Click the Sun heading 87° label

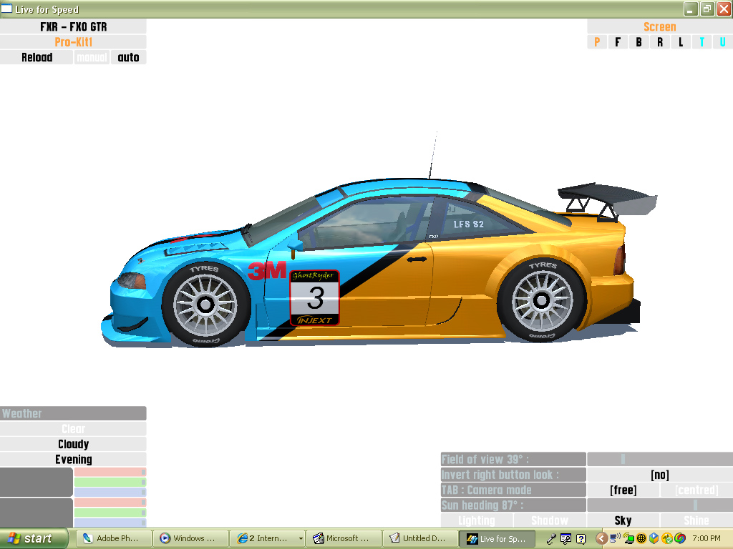(x=513, y=505)
